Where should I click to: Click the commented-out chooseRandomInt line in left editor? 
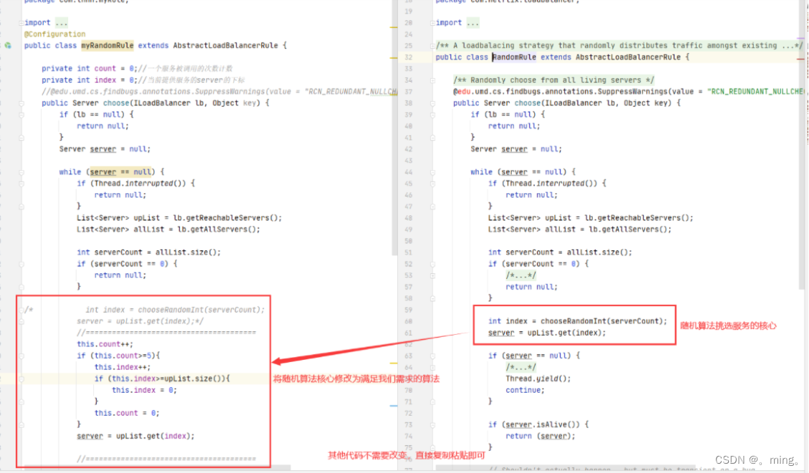[175, 310]
